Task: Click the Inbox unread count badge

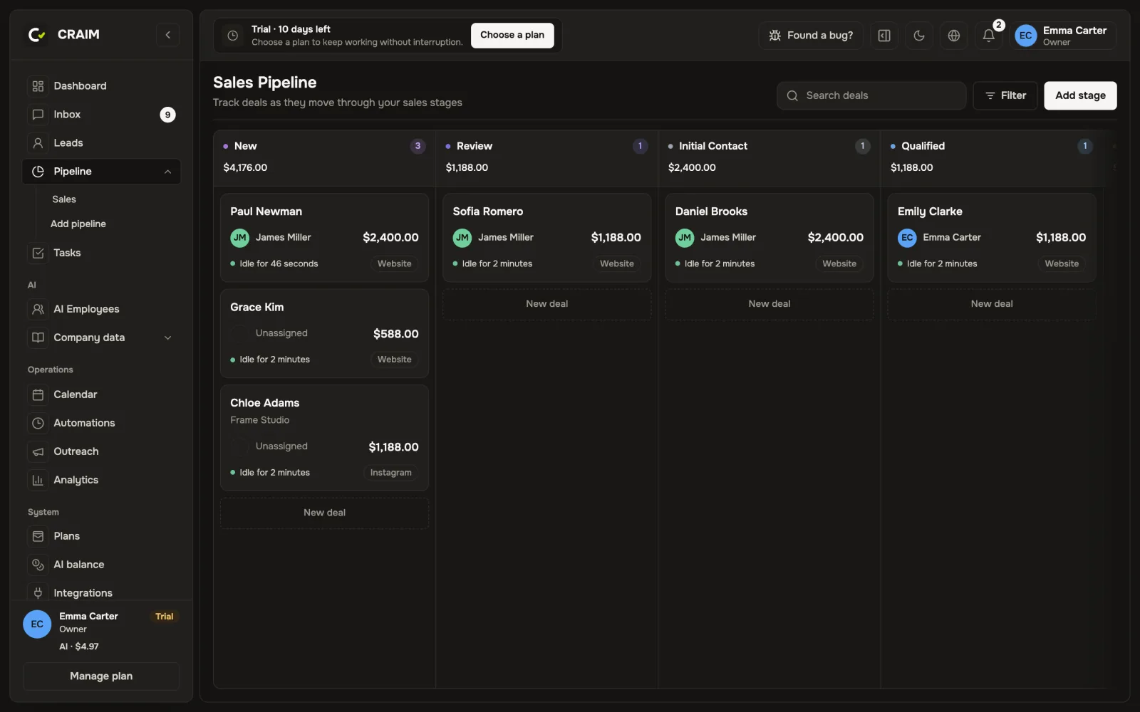Action: pyautogui.click(x=167, y=115)
